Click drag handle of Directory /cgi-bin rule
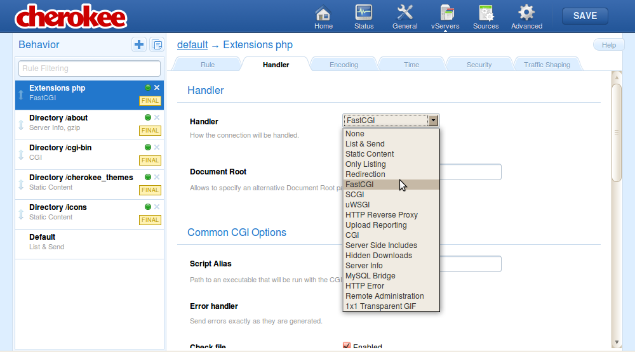635x352 pixels. [21, 155]
